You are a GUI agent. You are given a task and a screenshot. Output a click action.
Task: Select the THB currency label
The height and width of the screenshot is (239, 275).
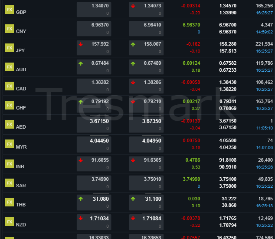point(21,205)
